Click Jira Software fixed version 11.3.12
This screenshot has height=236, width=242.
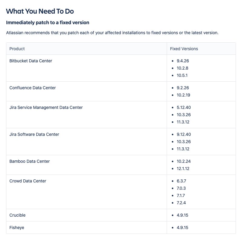pos(183,149)
